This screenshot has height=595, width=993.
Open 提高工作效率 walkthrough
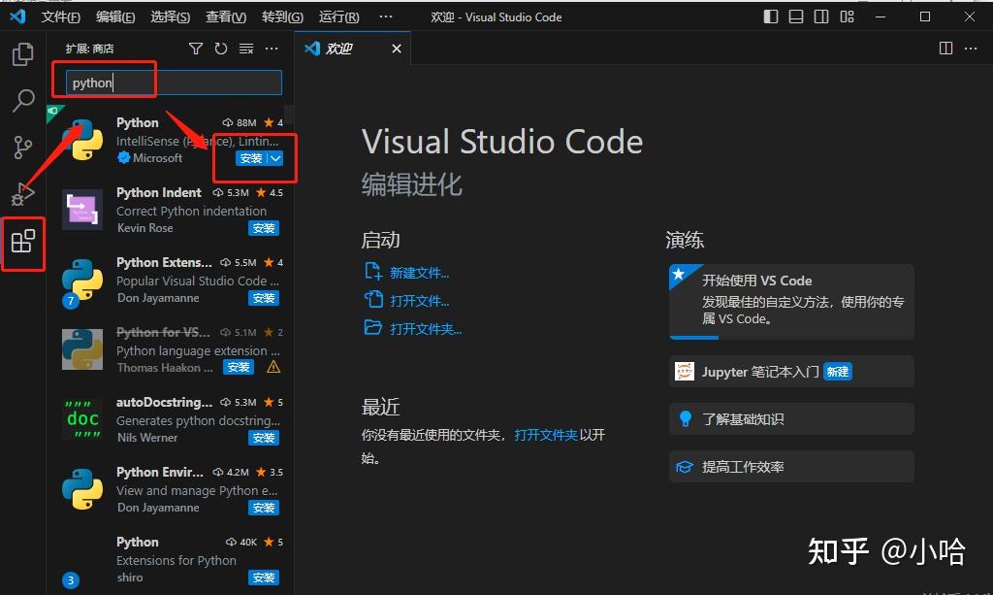click(x=791, y=467)
